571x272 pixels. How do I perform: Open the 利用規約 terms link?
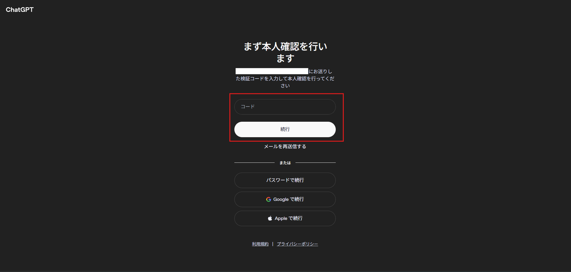[x=260, y=244]
